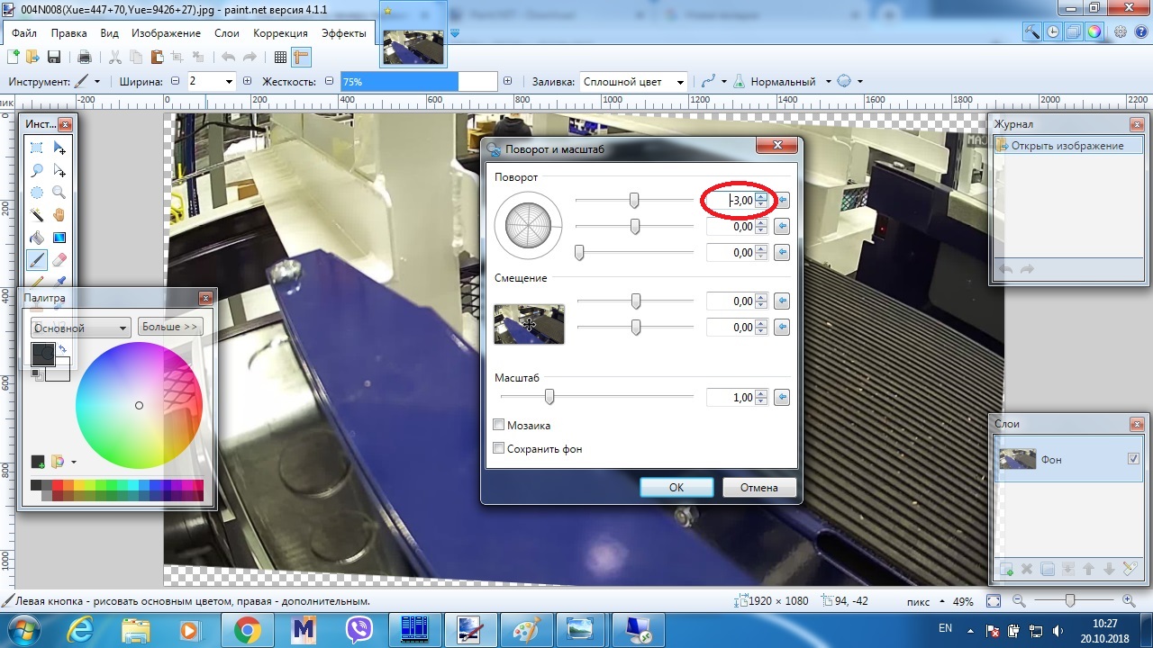Toggle the History window clock icon
Image resolution: width=1153 pixels, height=648 pixels.
pyautogui.click(x=1053, y=31)
